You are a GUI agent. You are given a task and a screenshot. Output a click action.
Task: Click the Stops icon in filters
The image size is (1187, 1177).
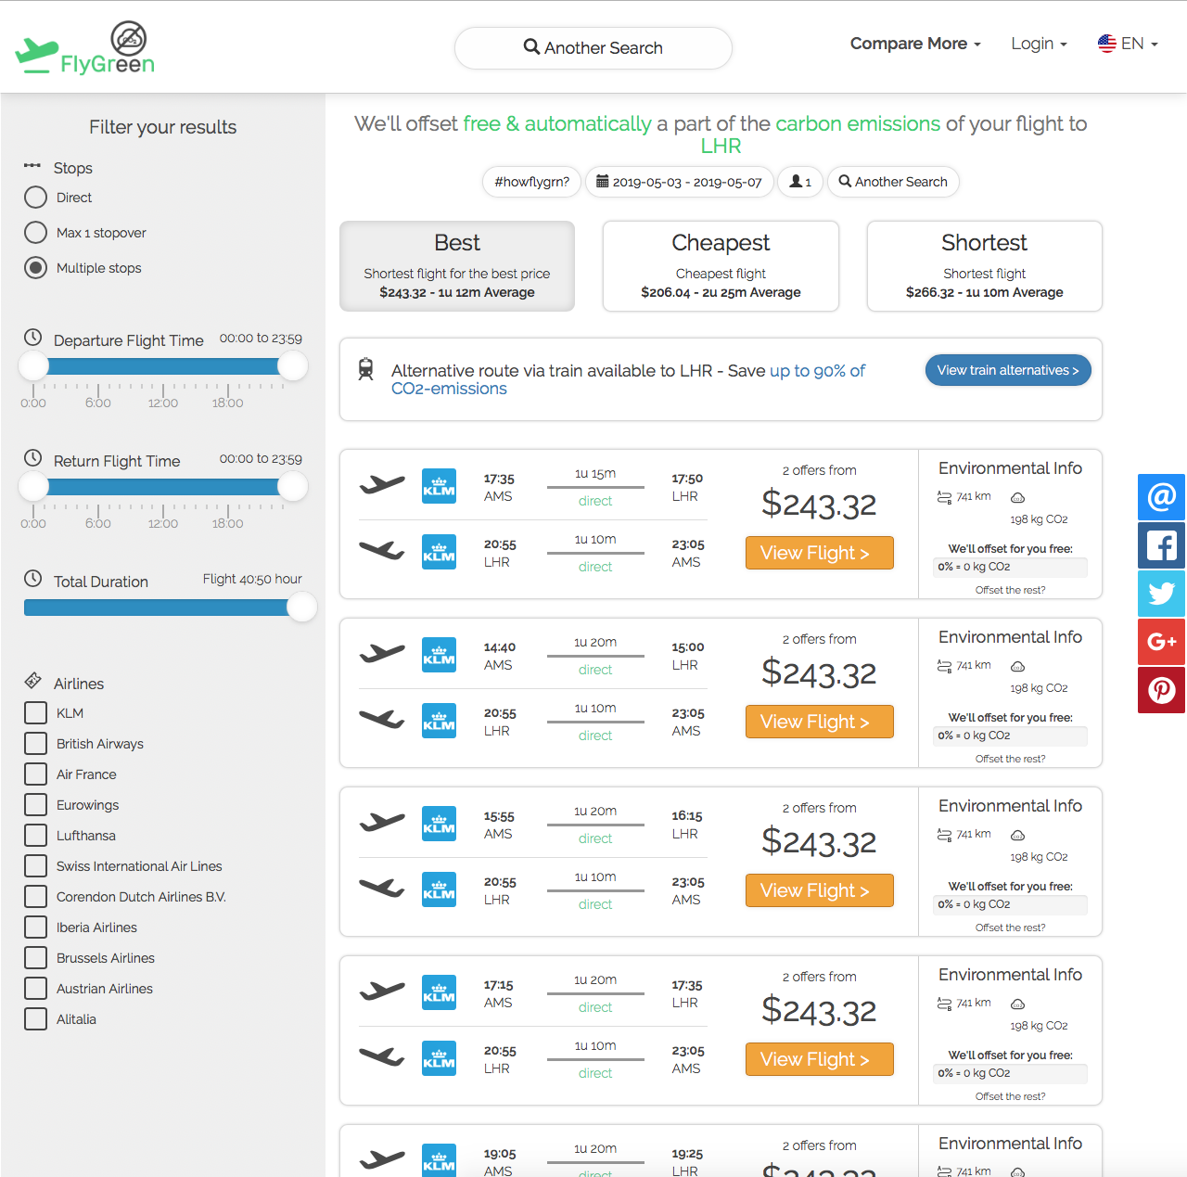32,166
